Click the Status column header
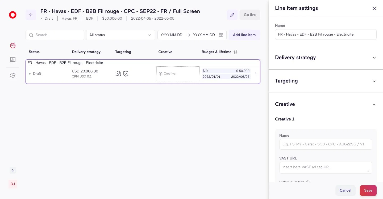This screenshot has height=199, width=383. [x=34, y=52]
